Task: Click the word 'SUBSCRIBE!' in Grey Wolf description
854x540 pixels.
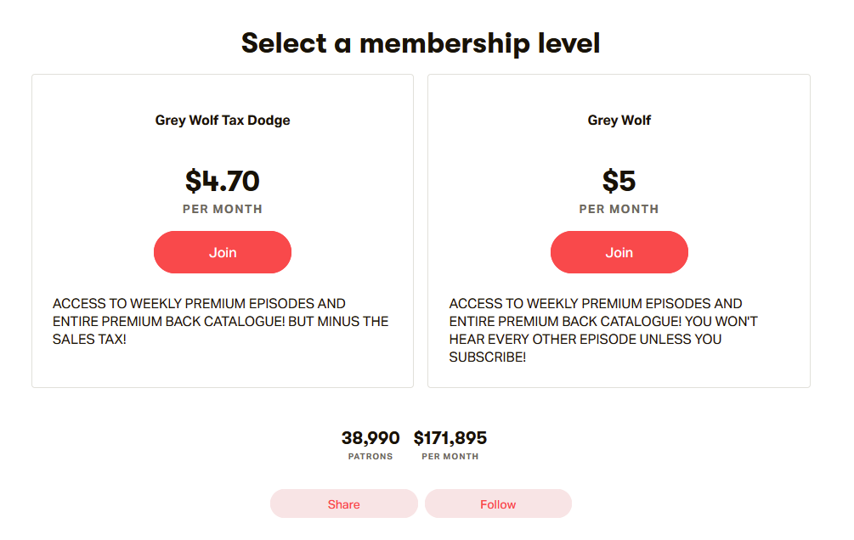Action: pyautogui.click(x=488, y=357)
